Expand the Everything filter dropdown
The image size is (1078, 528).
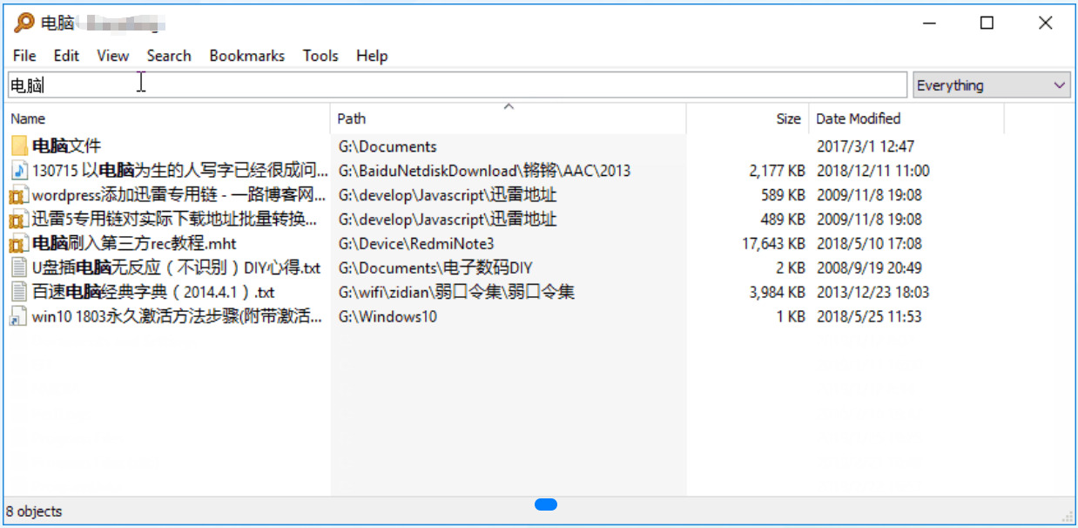[x=992, y=85]
